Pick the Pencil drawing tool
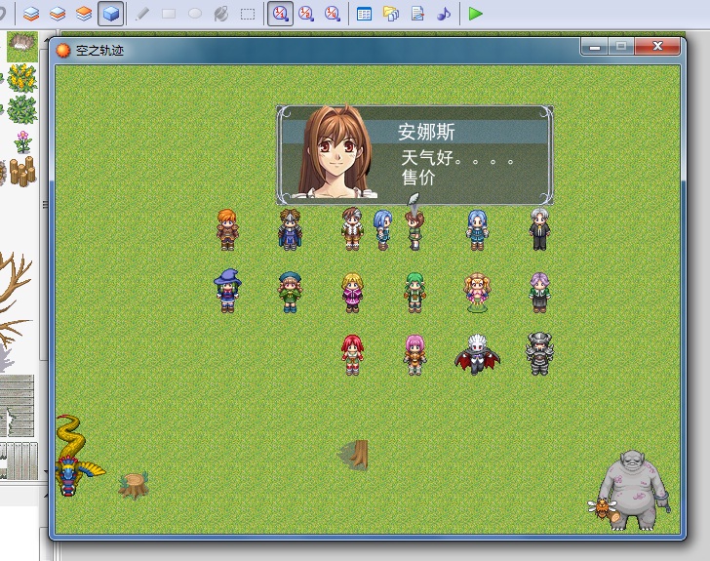Viewport: 710px width, 561px height. pyautogui.click(x=142, y=14)
